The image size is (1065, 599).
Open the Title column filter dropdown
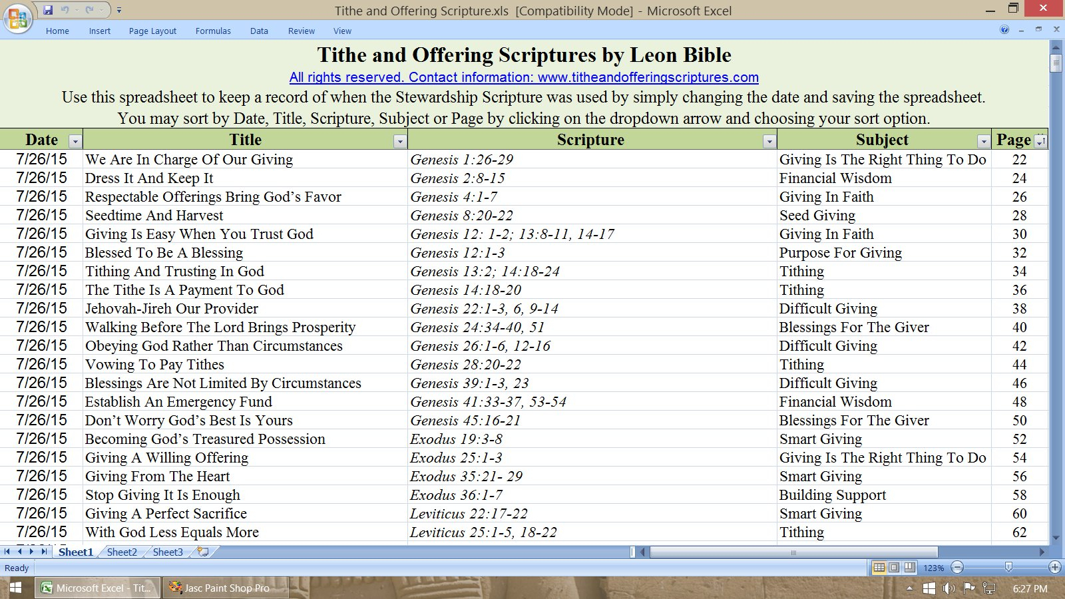coord(399,141)
